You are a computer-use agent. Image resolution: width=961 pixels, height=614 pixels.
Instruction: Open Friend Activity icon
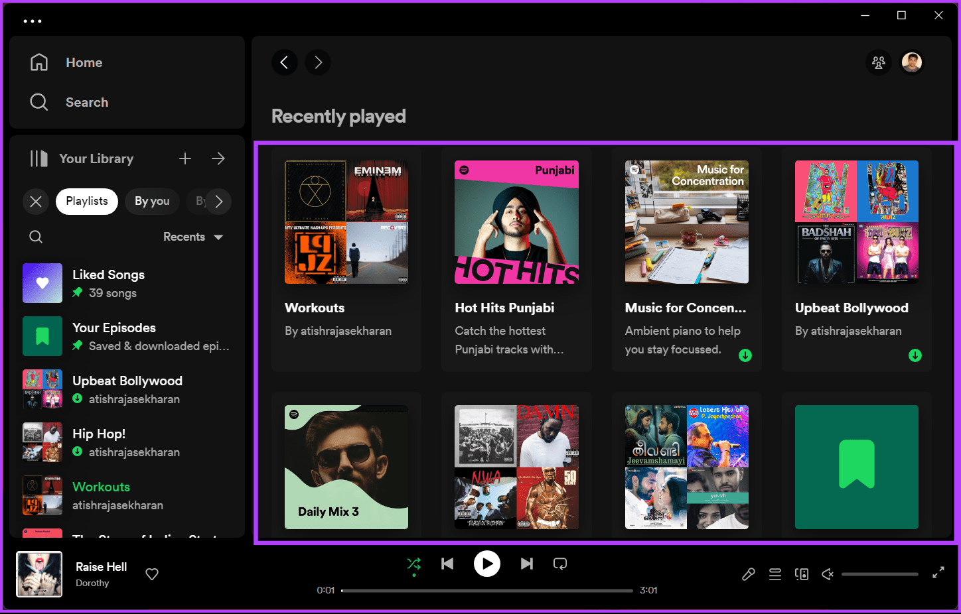tap(879, 62)
